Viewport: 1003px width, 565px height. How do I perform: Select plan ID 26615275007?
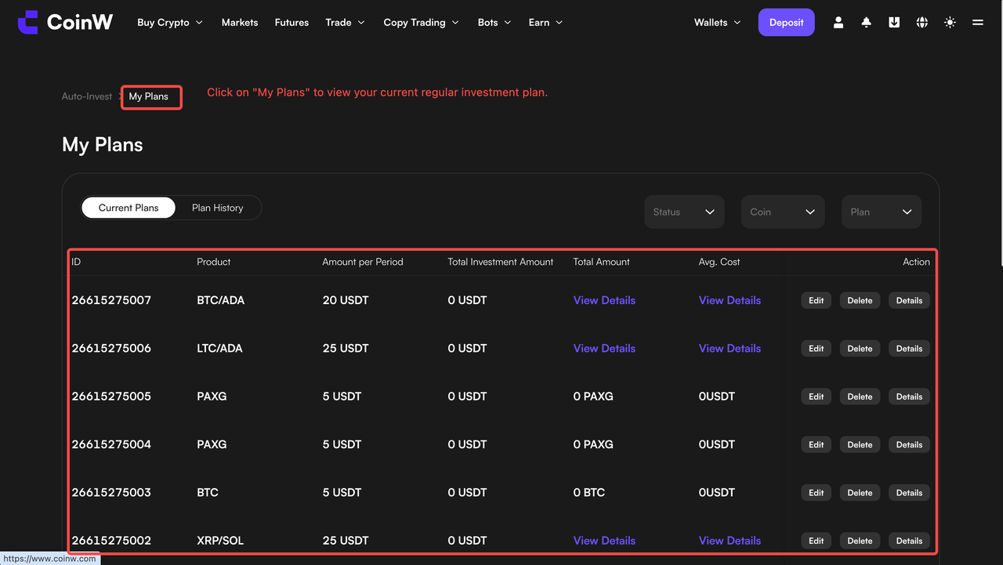[111, 300]
